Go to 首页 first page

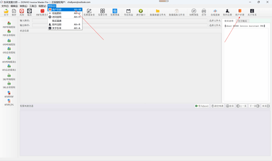(x=230, y=106)
